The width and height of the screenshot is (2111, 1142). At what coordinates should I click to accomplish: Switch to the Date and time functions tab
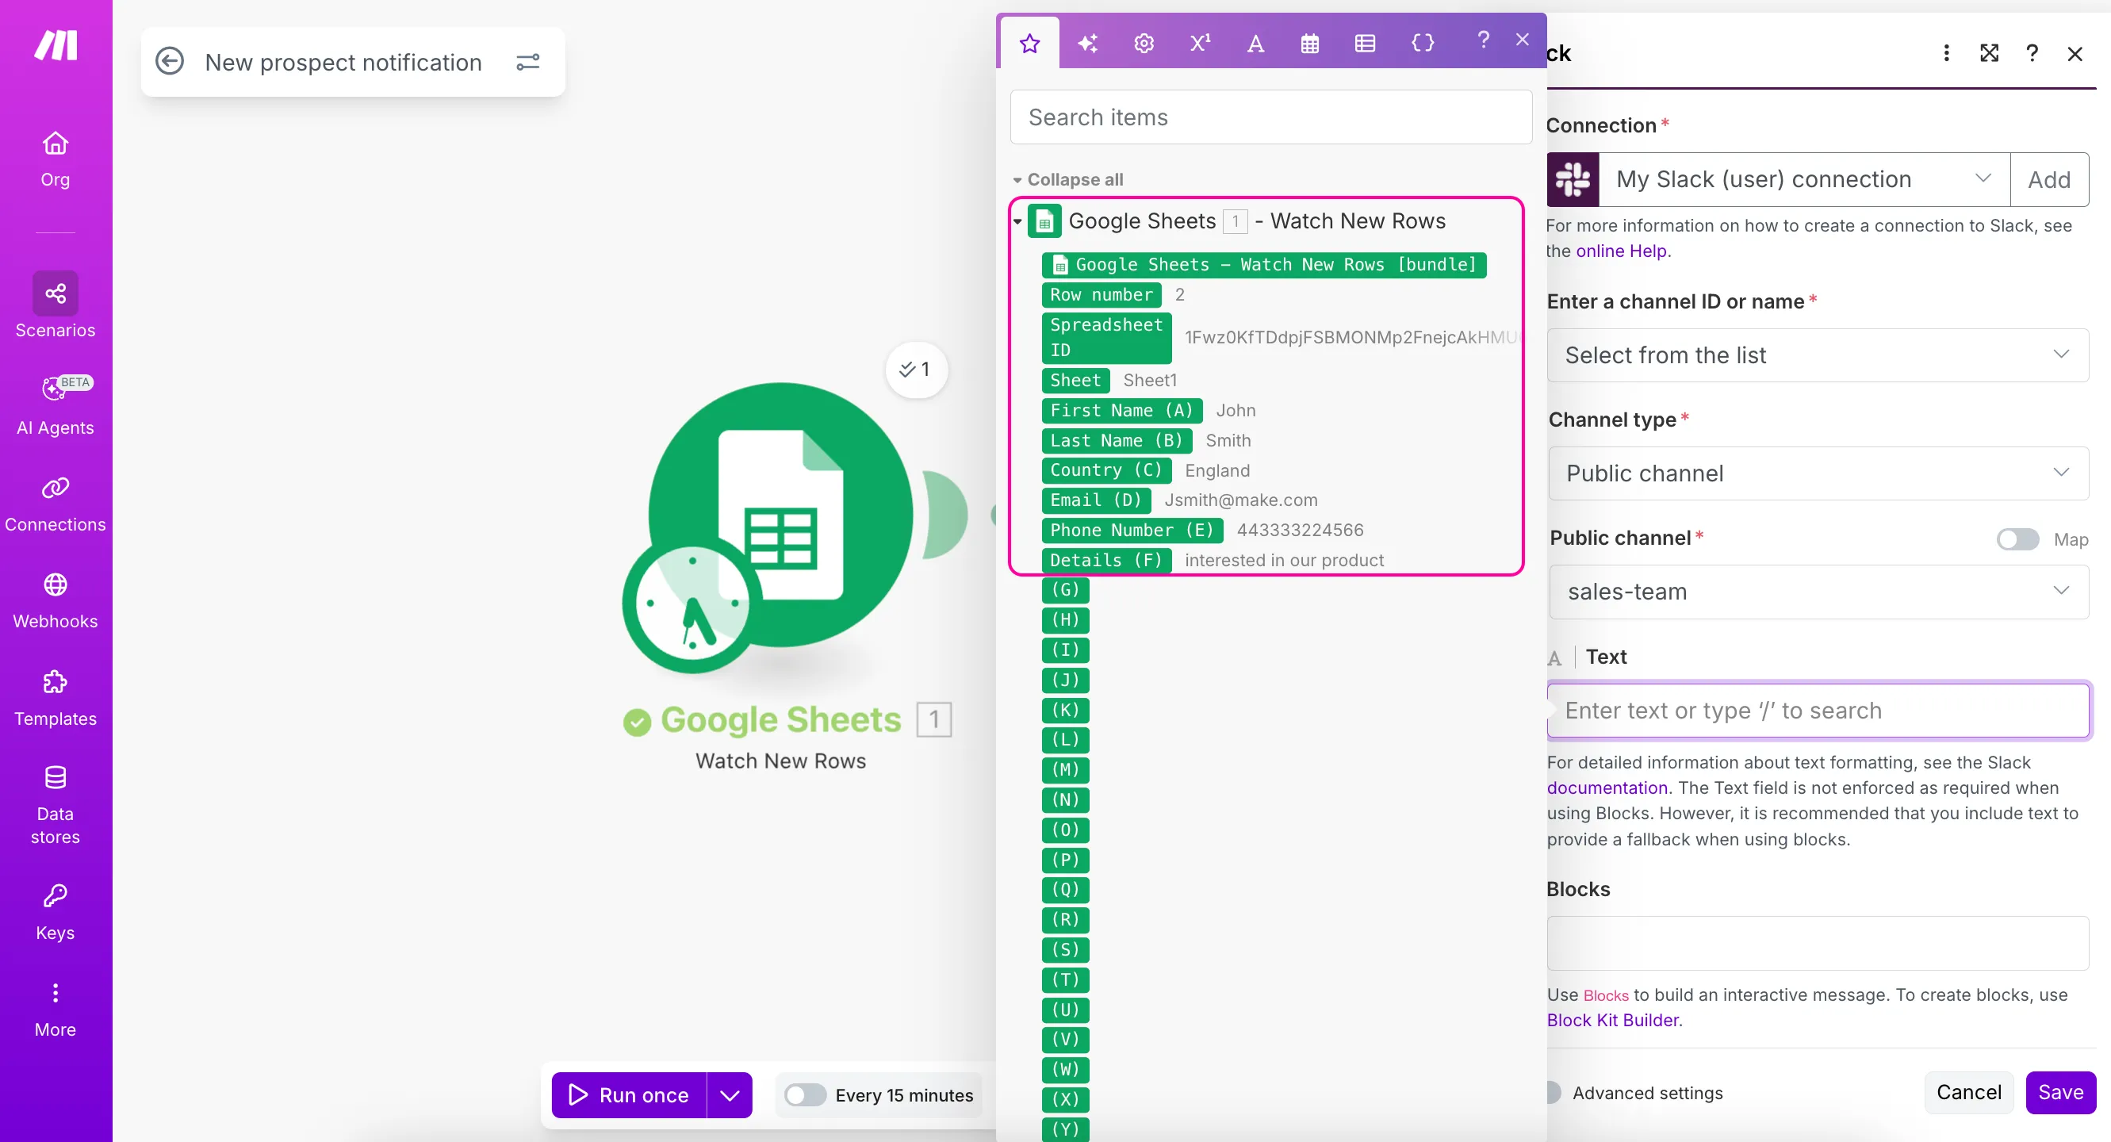point(1309,43)
